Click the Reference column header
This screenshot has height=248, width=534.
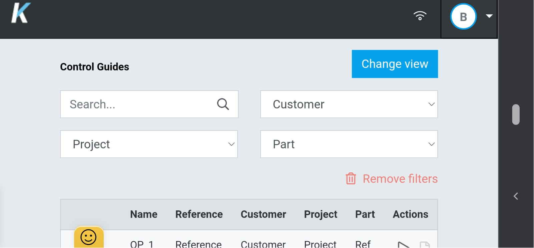[x=199, y=214]
